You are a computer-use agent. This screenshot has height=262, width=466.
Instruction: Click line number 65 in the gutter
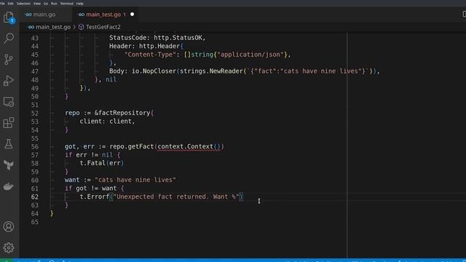(35, 222)
